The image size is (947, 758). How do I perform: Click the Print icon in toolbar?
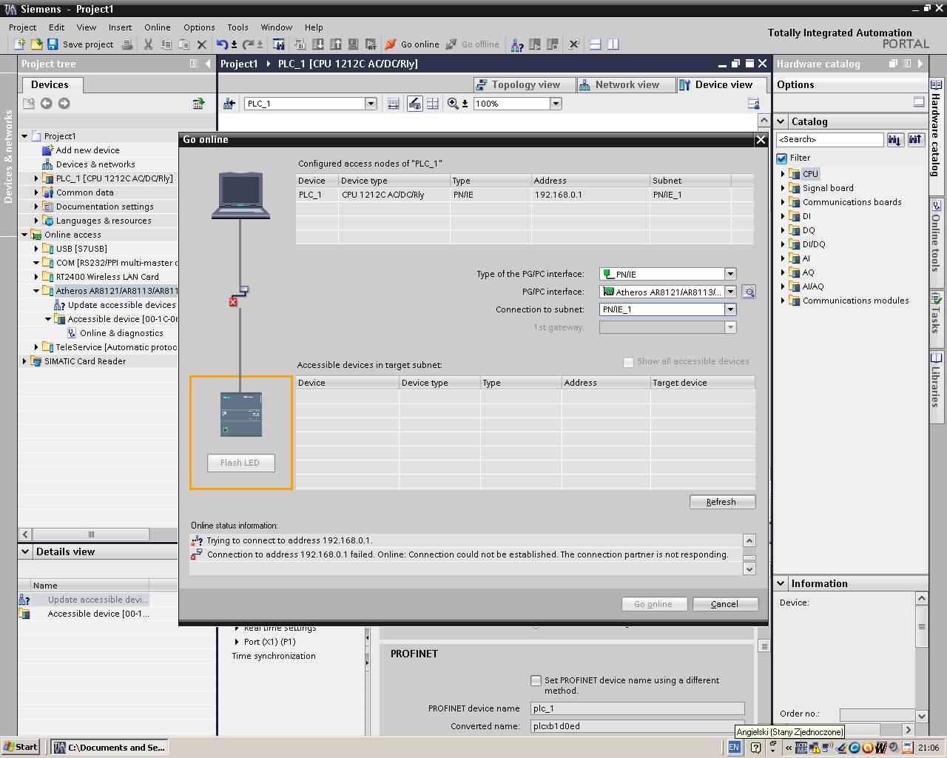coord(127,44)
